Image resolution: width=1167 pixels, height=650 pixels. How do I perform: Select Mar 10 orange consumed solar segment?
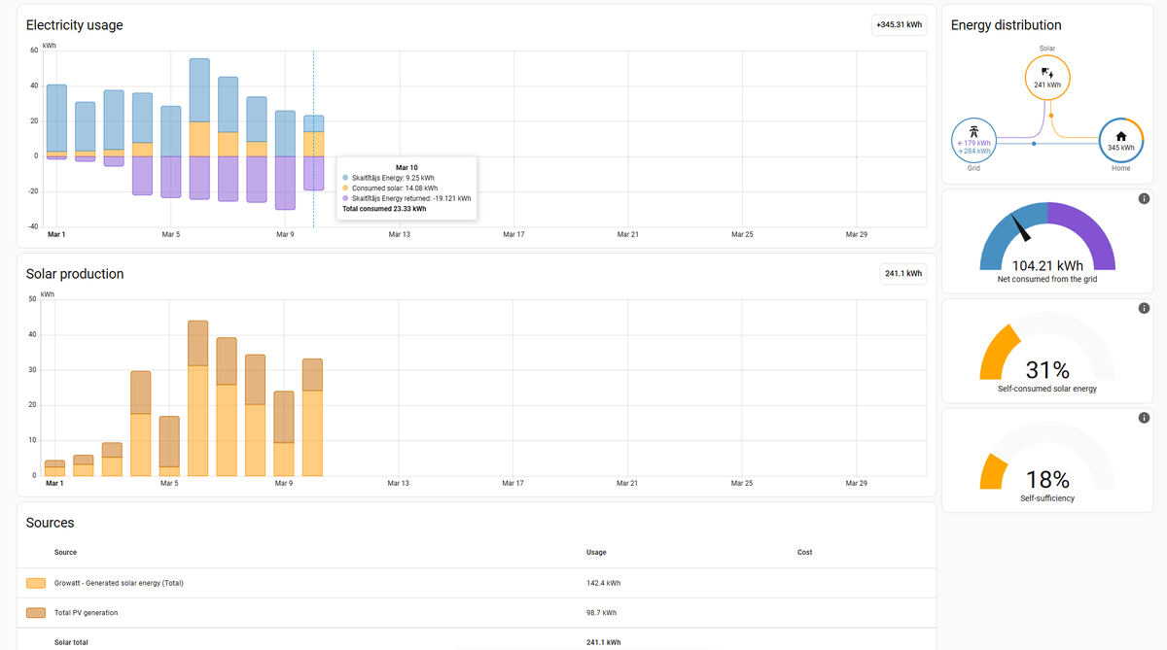314,144
